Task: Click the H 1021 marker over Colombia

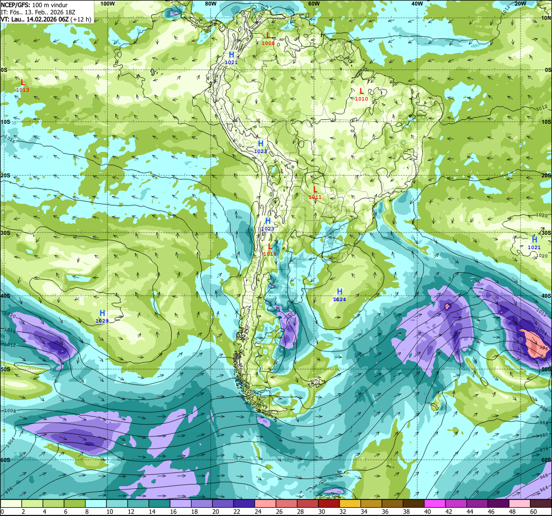Action: [231, 55]
